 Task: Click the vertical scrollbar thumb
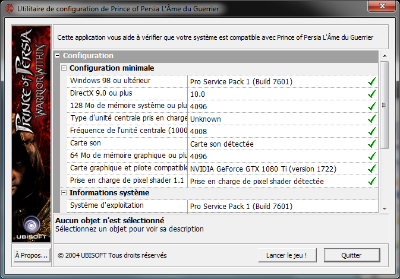pyautogui.click(x=384, y=105)
